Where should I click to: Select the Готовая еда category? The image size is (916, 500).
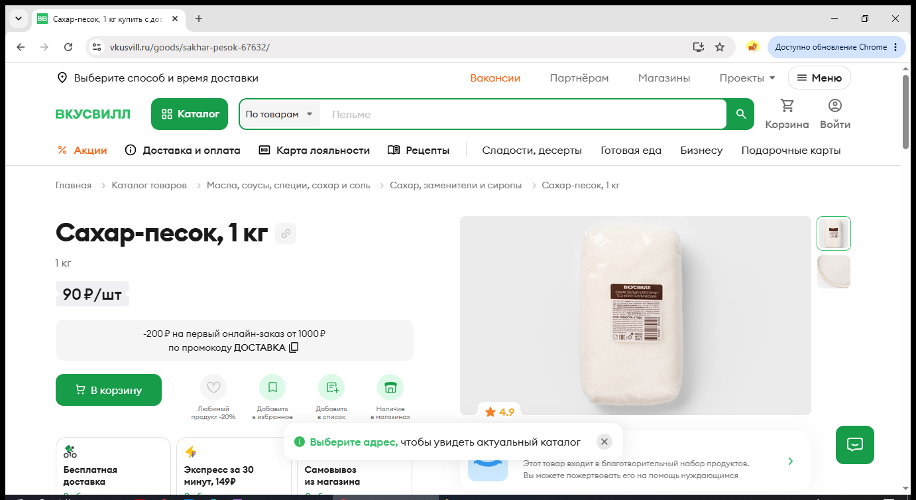(631, 151)
